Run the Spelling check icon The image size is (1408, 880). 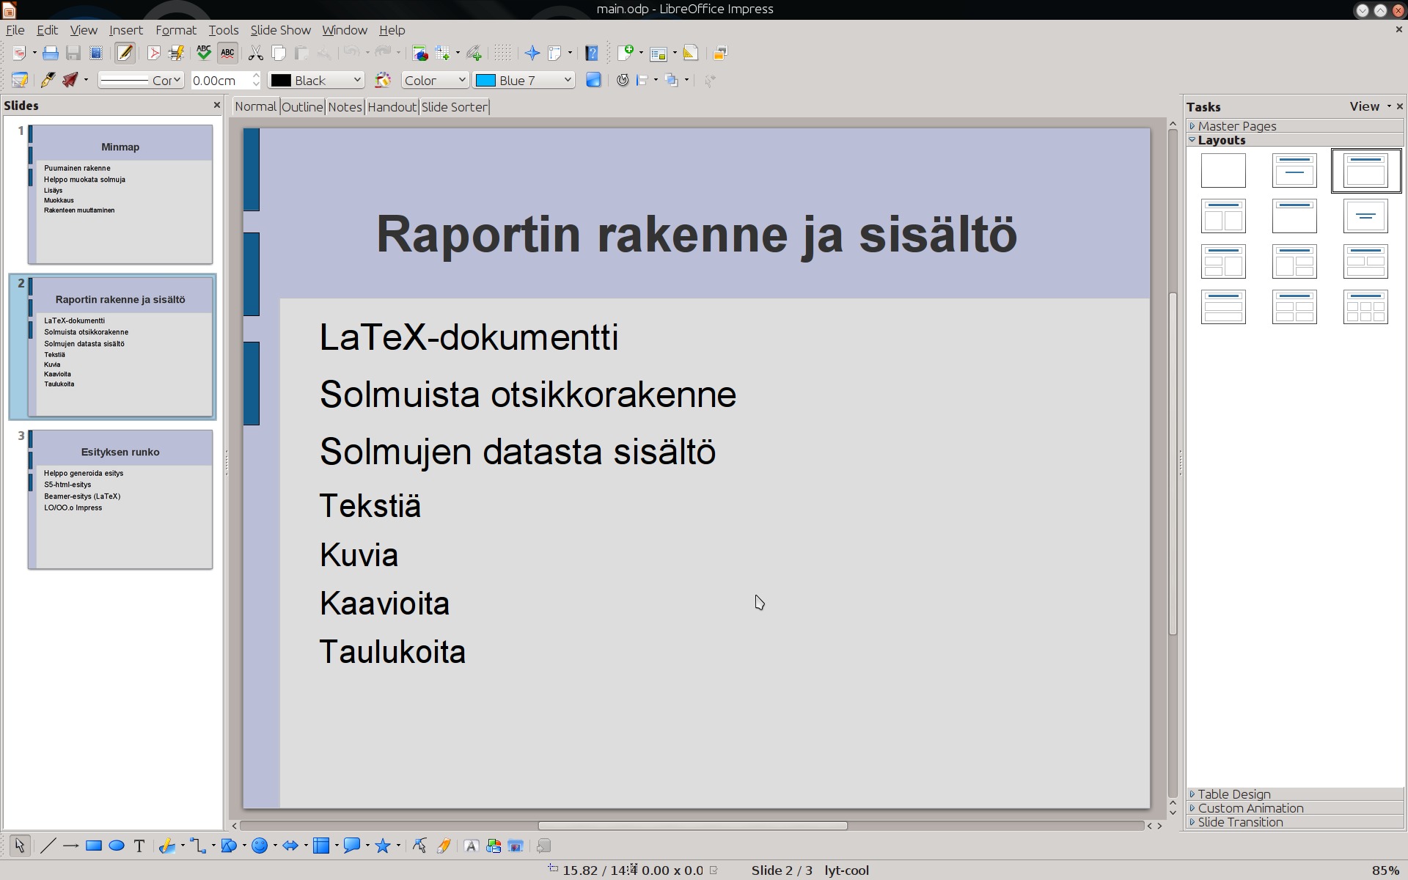[204, 53]
